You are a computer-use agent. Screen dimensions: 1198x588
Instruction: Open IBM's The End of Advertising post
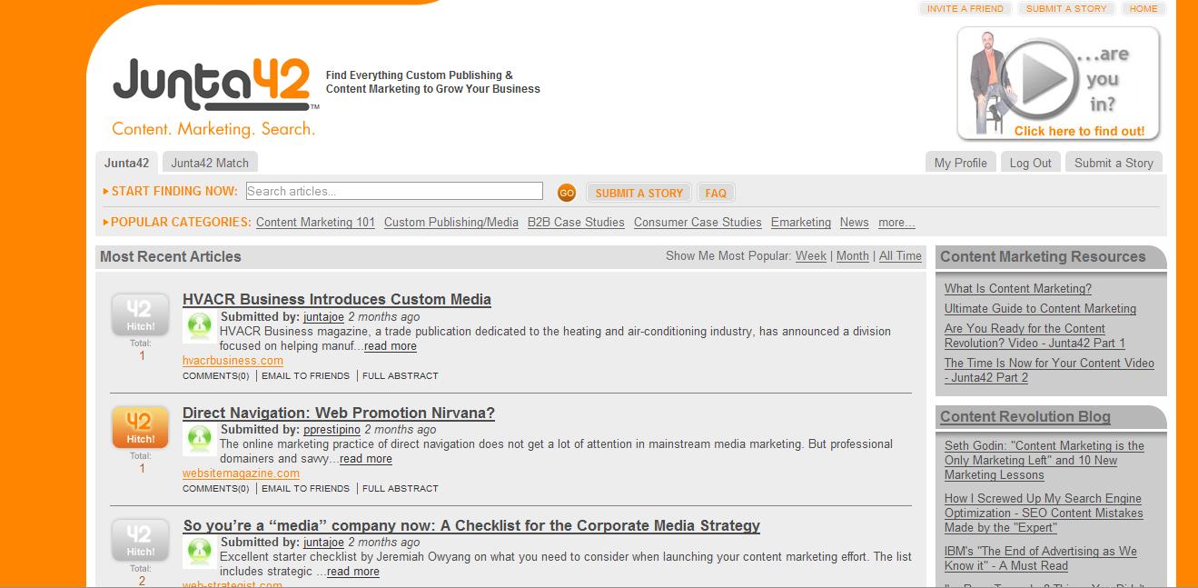pyautogui.click(x=1041, y=558)
